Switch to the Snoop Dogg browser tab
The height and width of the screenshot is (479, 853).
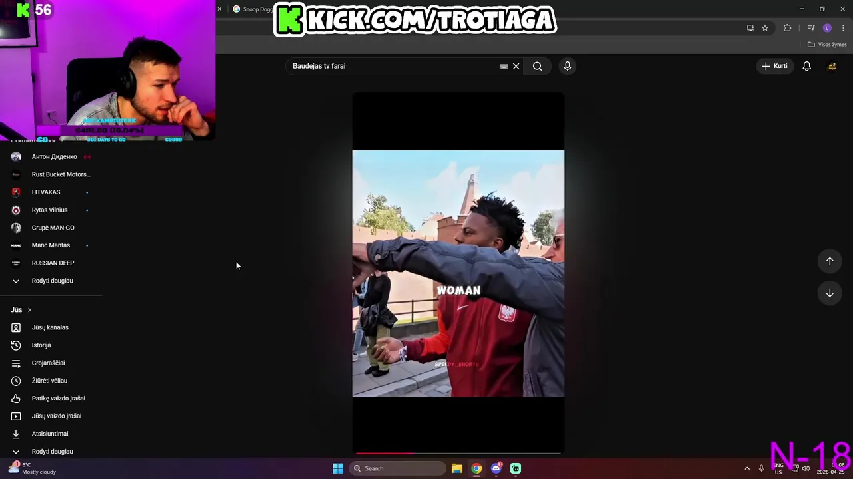pos(253,9)
